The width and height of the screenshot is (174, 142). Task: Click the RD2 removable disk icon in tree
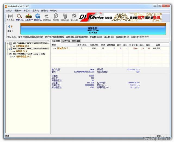11,54
